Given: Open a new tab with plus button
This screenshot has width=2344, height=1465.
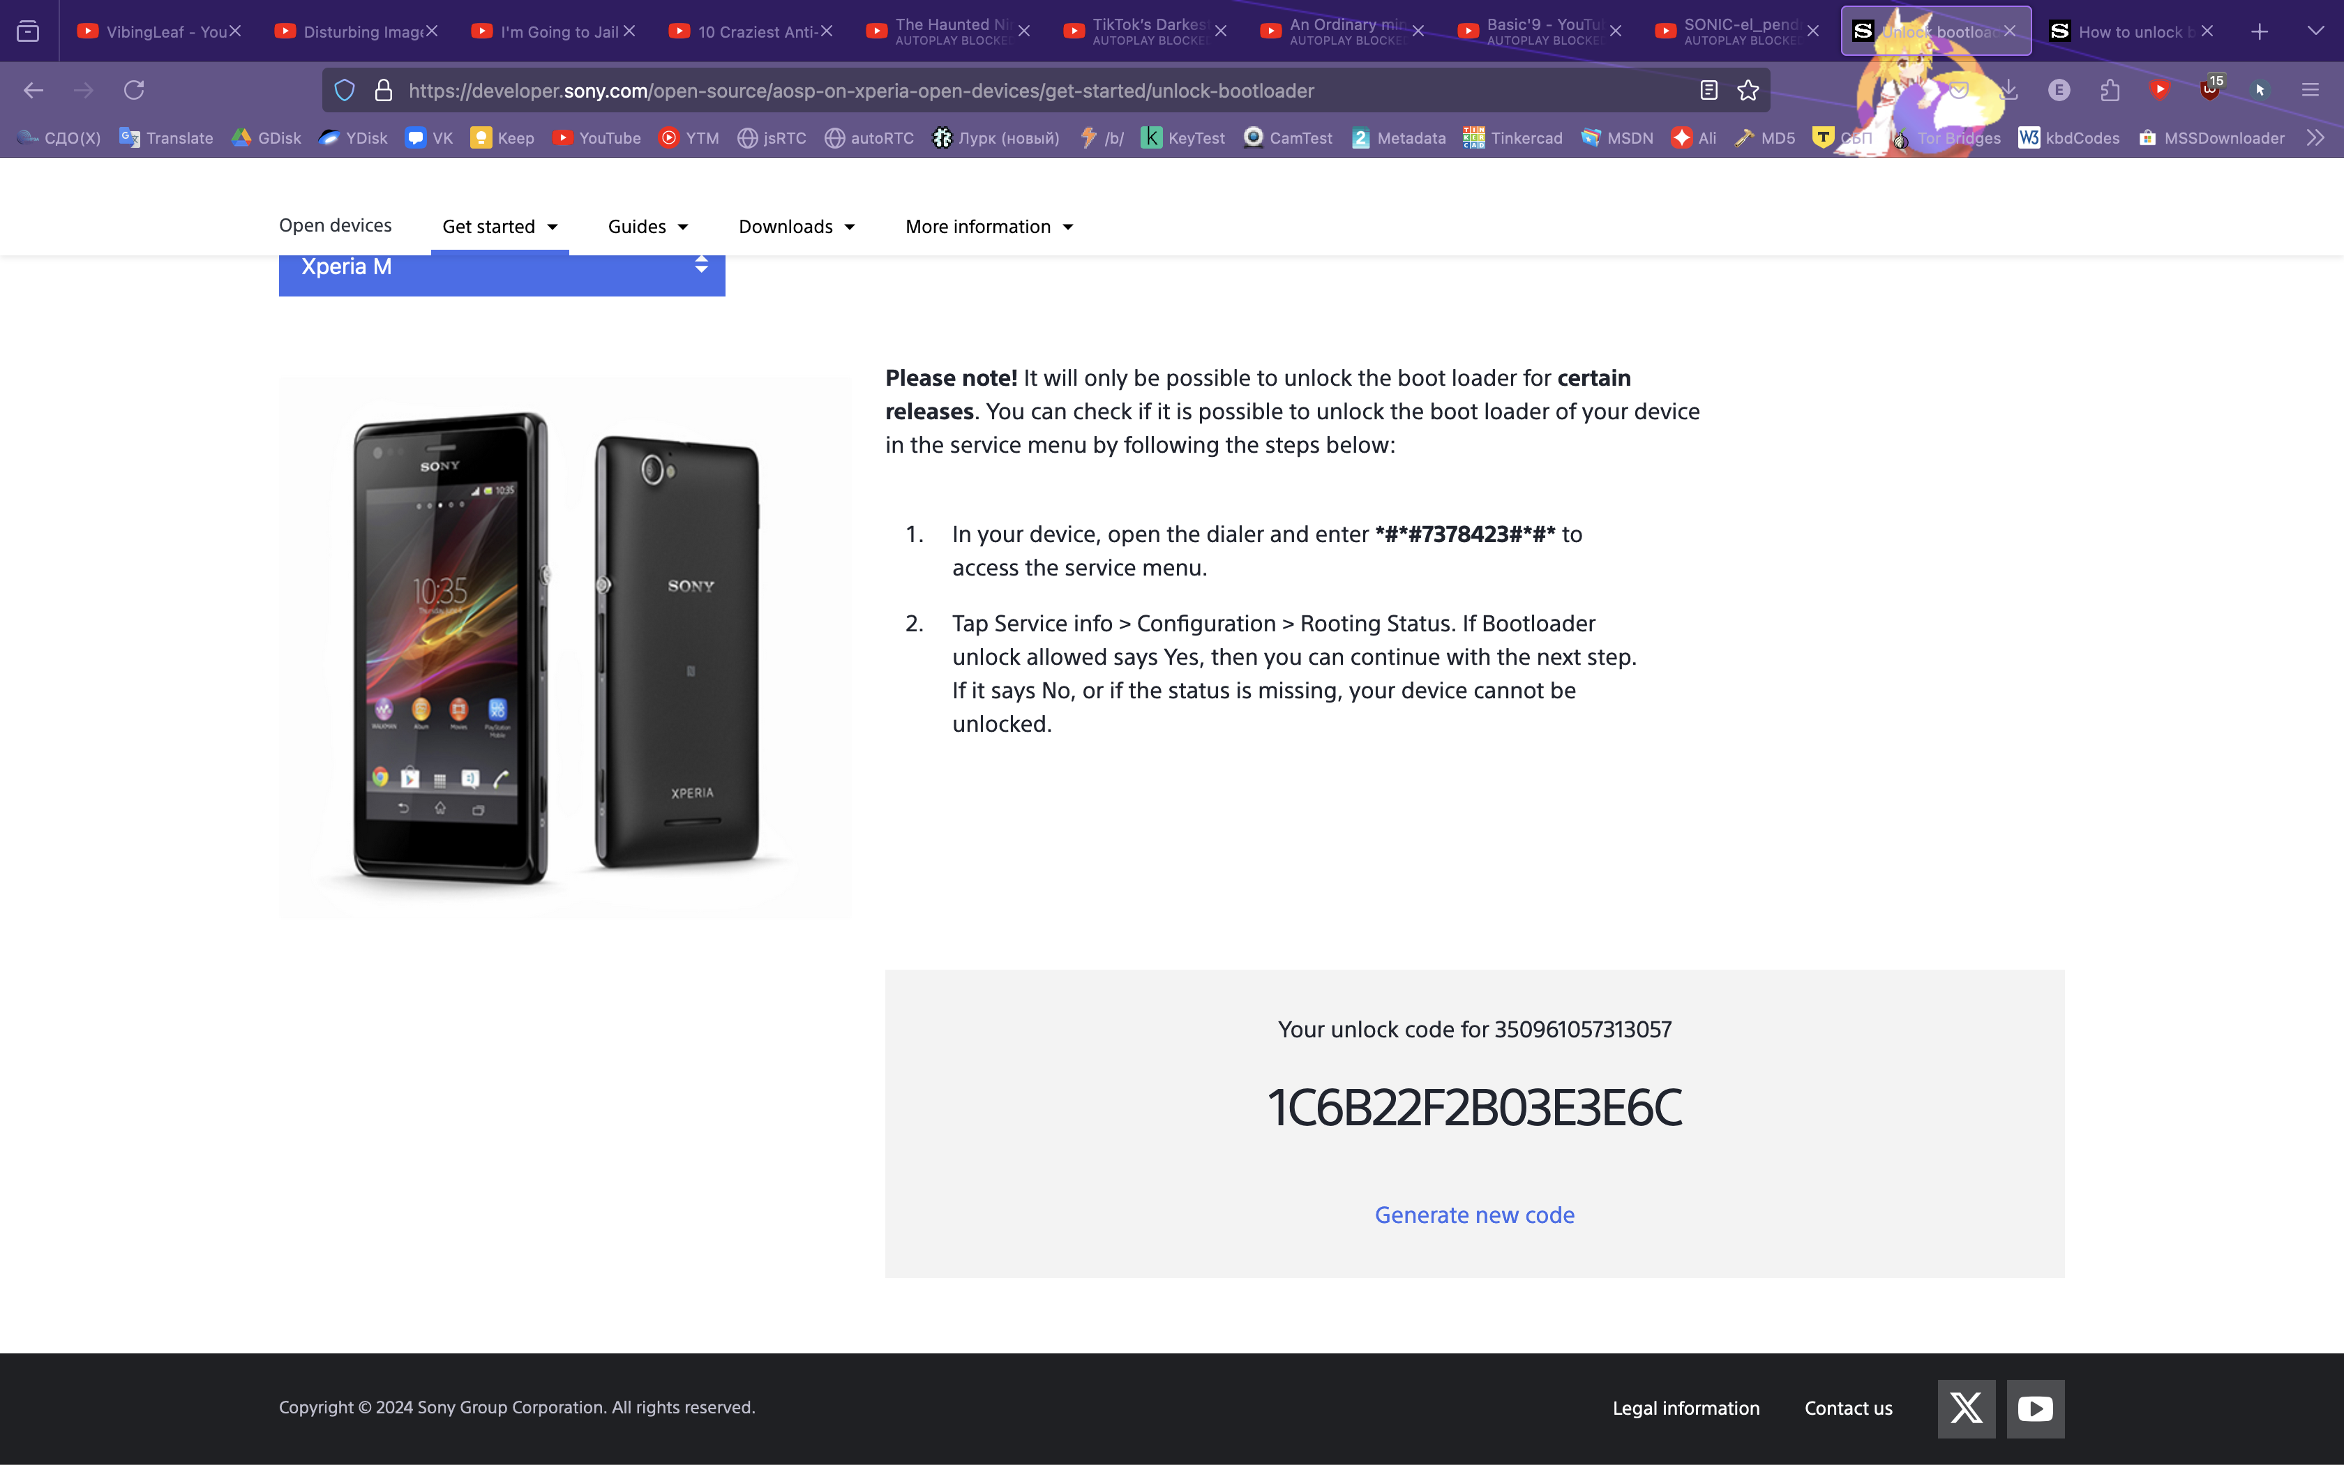Looking at the screenshot, I should click(2260, 32).
